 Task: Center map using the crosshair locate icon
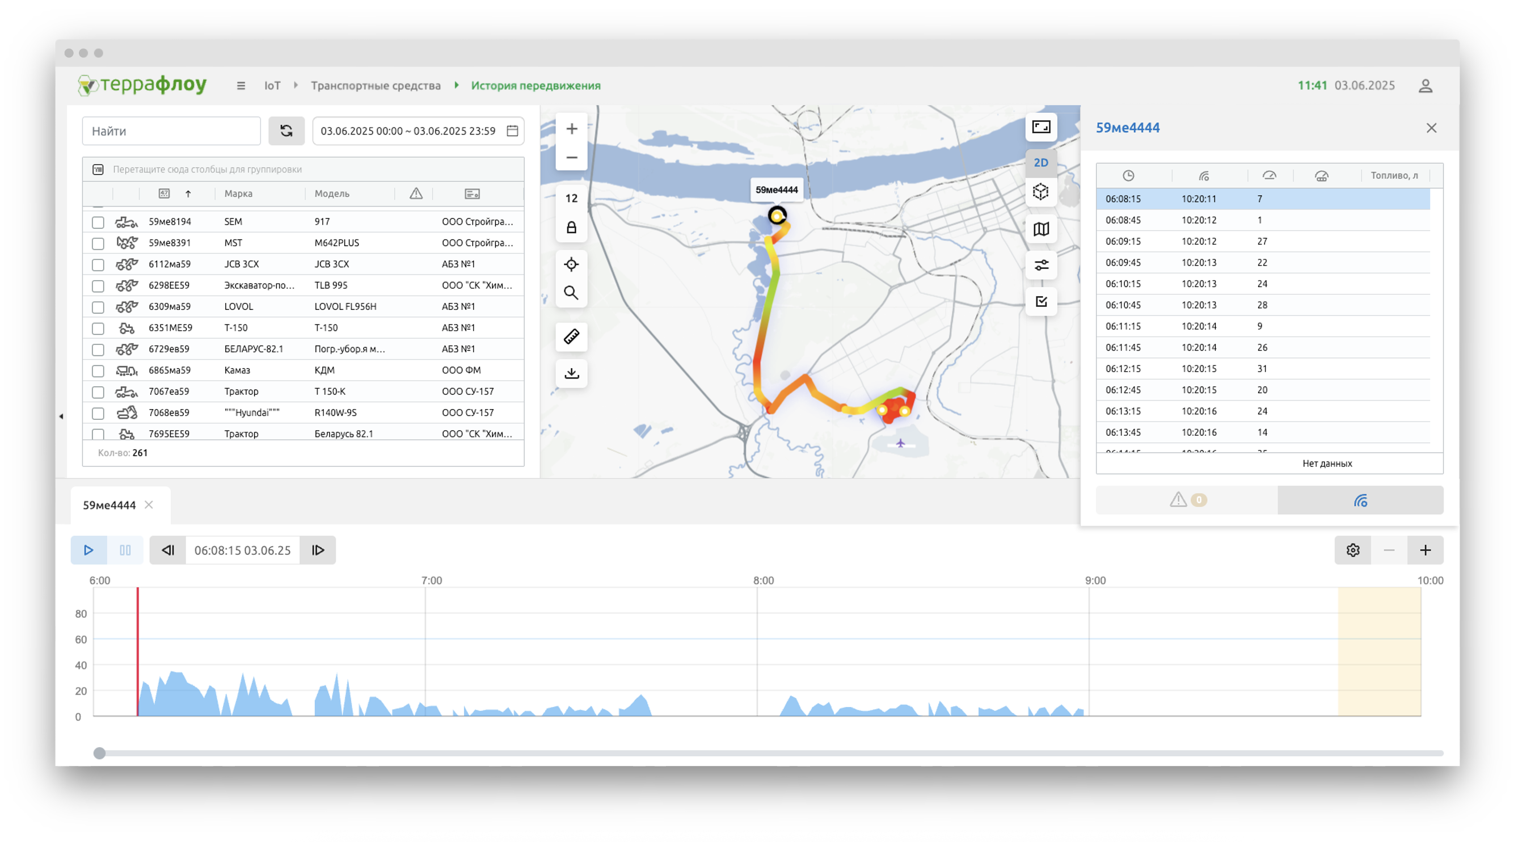[571, 264]
